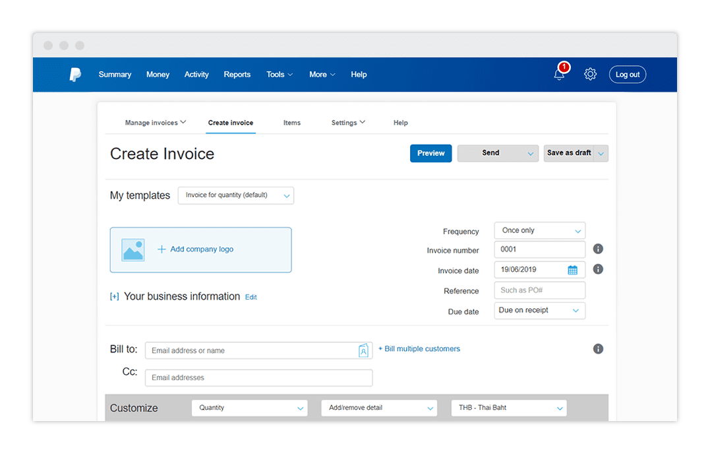The image size is (710, 462).
Task: Open the Tools menu in top navigation
Action: pyautogui.click(x=280, y=75)
